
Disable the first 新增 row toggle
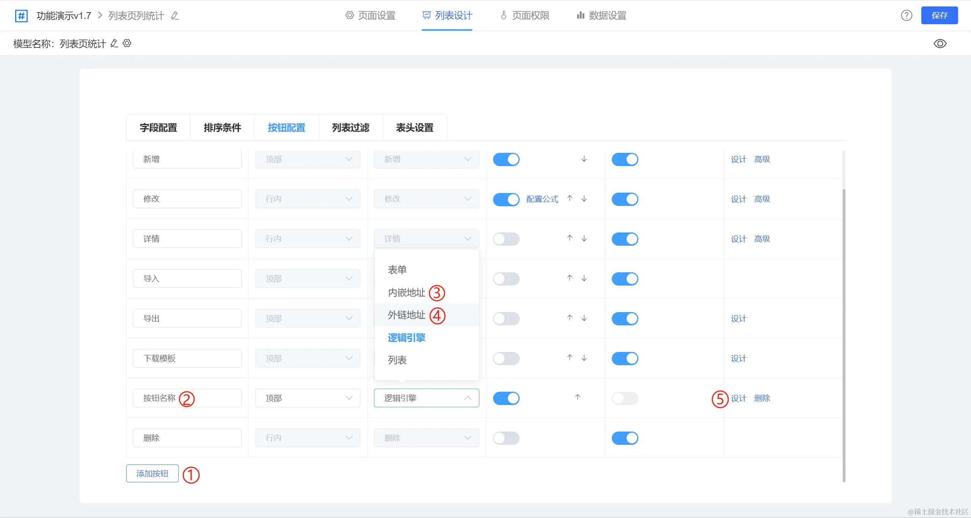(x=506, y=159)
